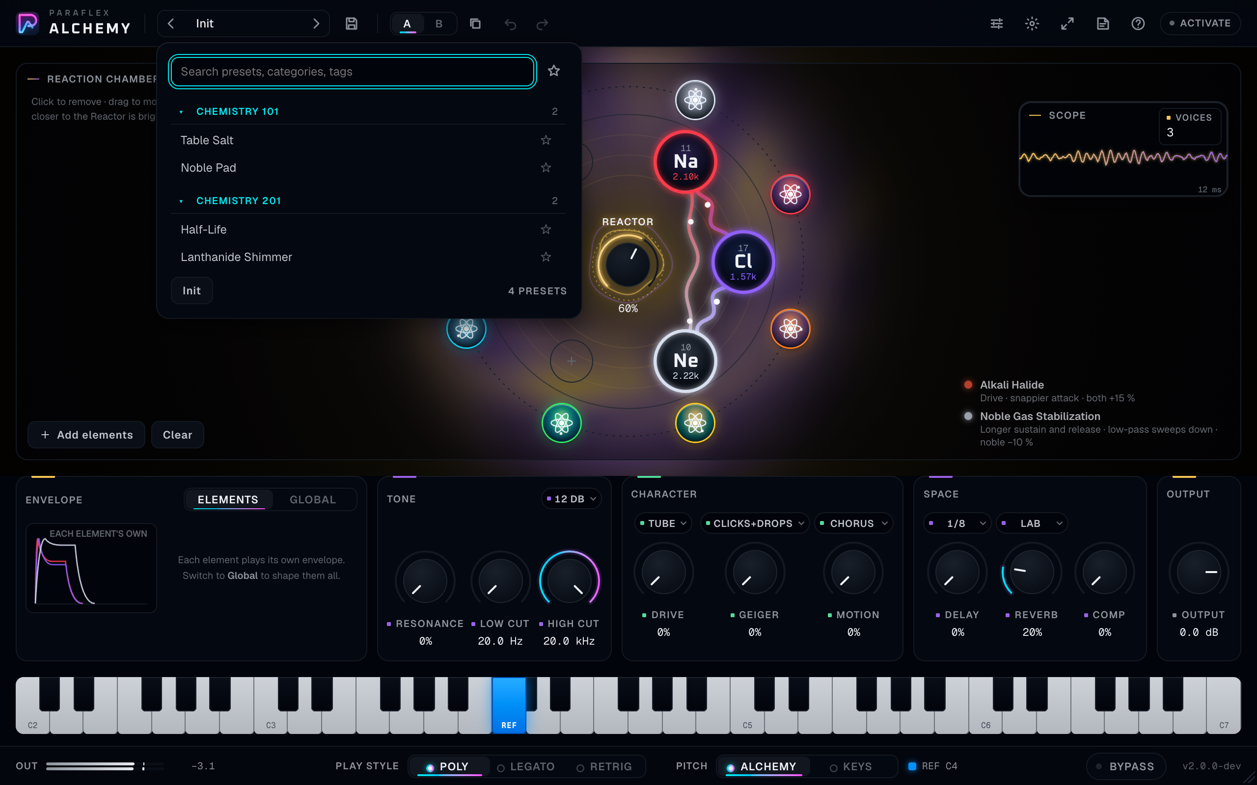Toggle the REF C4 indicator
Screen dimensions: 1257x785
tap(933, 766)
